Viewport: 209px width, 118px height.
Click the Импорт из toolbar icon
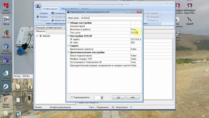click(x=53, y=20)
